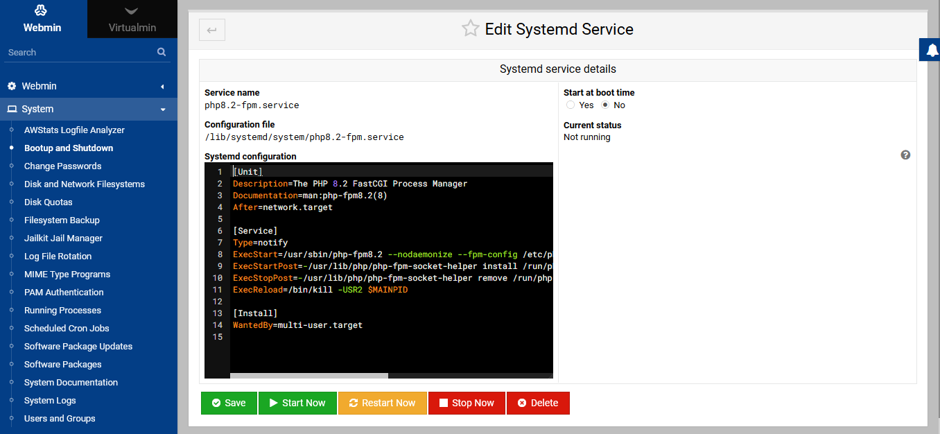Image resolution: width=940 pixels, height=434 pixels.
Task: Click the After=network.target line
Action: tap(283, 207)
